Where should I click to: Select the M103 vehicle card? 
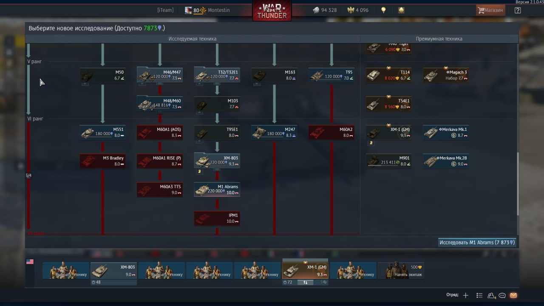point(217,104)
